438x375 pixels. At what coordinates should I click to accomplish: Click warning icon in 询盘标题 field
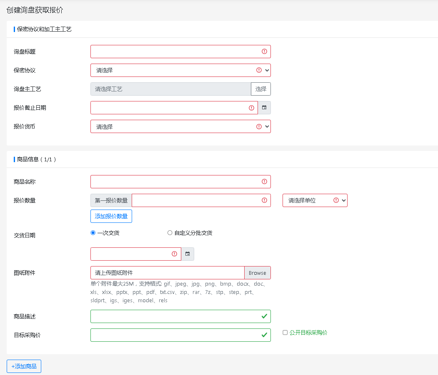(x=264, y=52)
